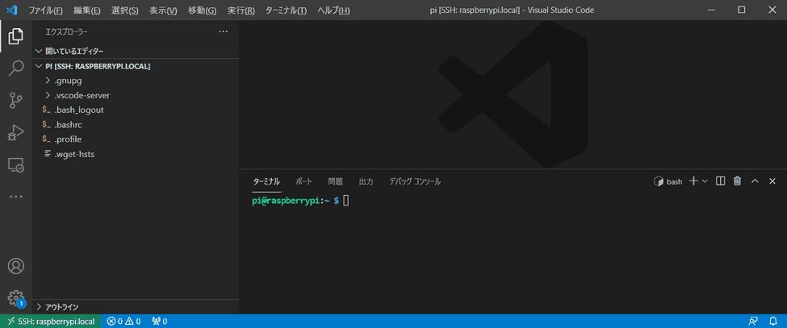787x328 pixels.
Task: Open the ターミナル(T) menu
Action: click(x=286, y=10)
